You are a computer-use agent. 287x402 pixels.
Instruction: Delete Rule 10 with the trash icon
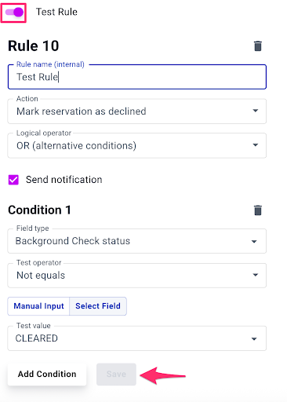point(258,46)
